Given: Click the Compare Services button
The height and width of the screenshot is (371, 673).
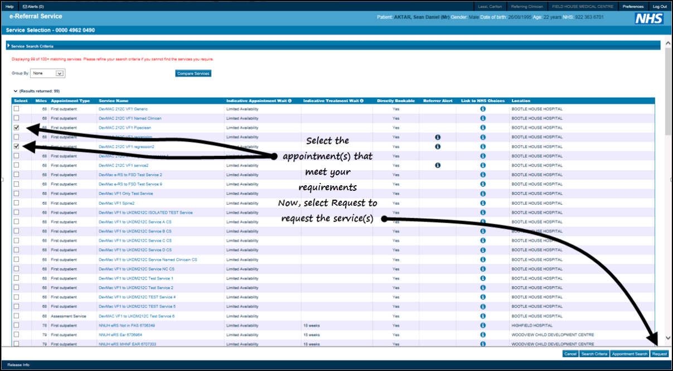Looking at the screenshot, I should tap(193, 74).
